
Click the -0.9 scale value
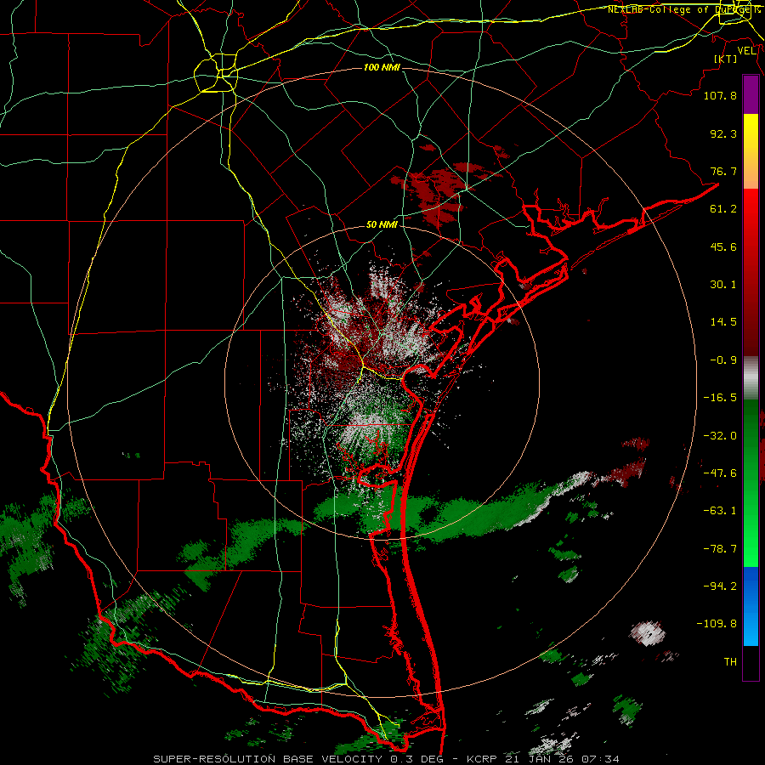723,360
